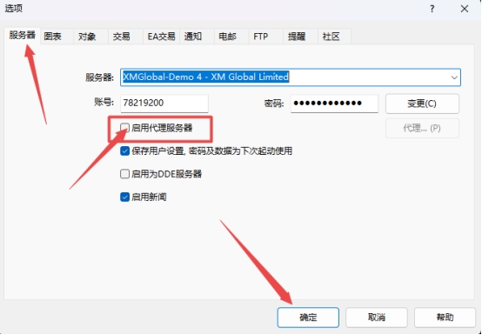
Task: Click the 取消 button
Action: tap(377, 318)
